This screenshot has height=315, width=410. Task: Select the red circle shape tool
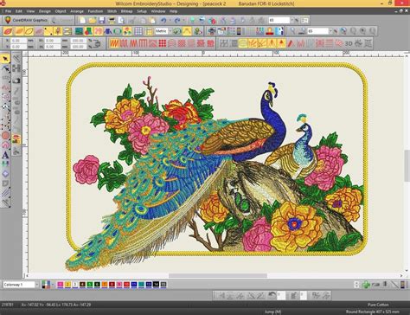click(x=5, y=136)
